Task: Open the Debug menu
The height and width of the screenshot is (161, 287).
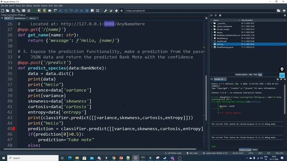Action: click(x=29, y=6)
